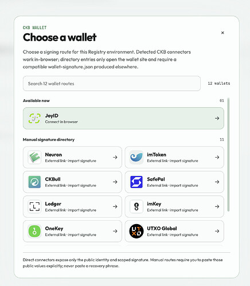250x286 pixels.
Task: Click the UTXO Global black logo icon
Action: 136,231
